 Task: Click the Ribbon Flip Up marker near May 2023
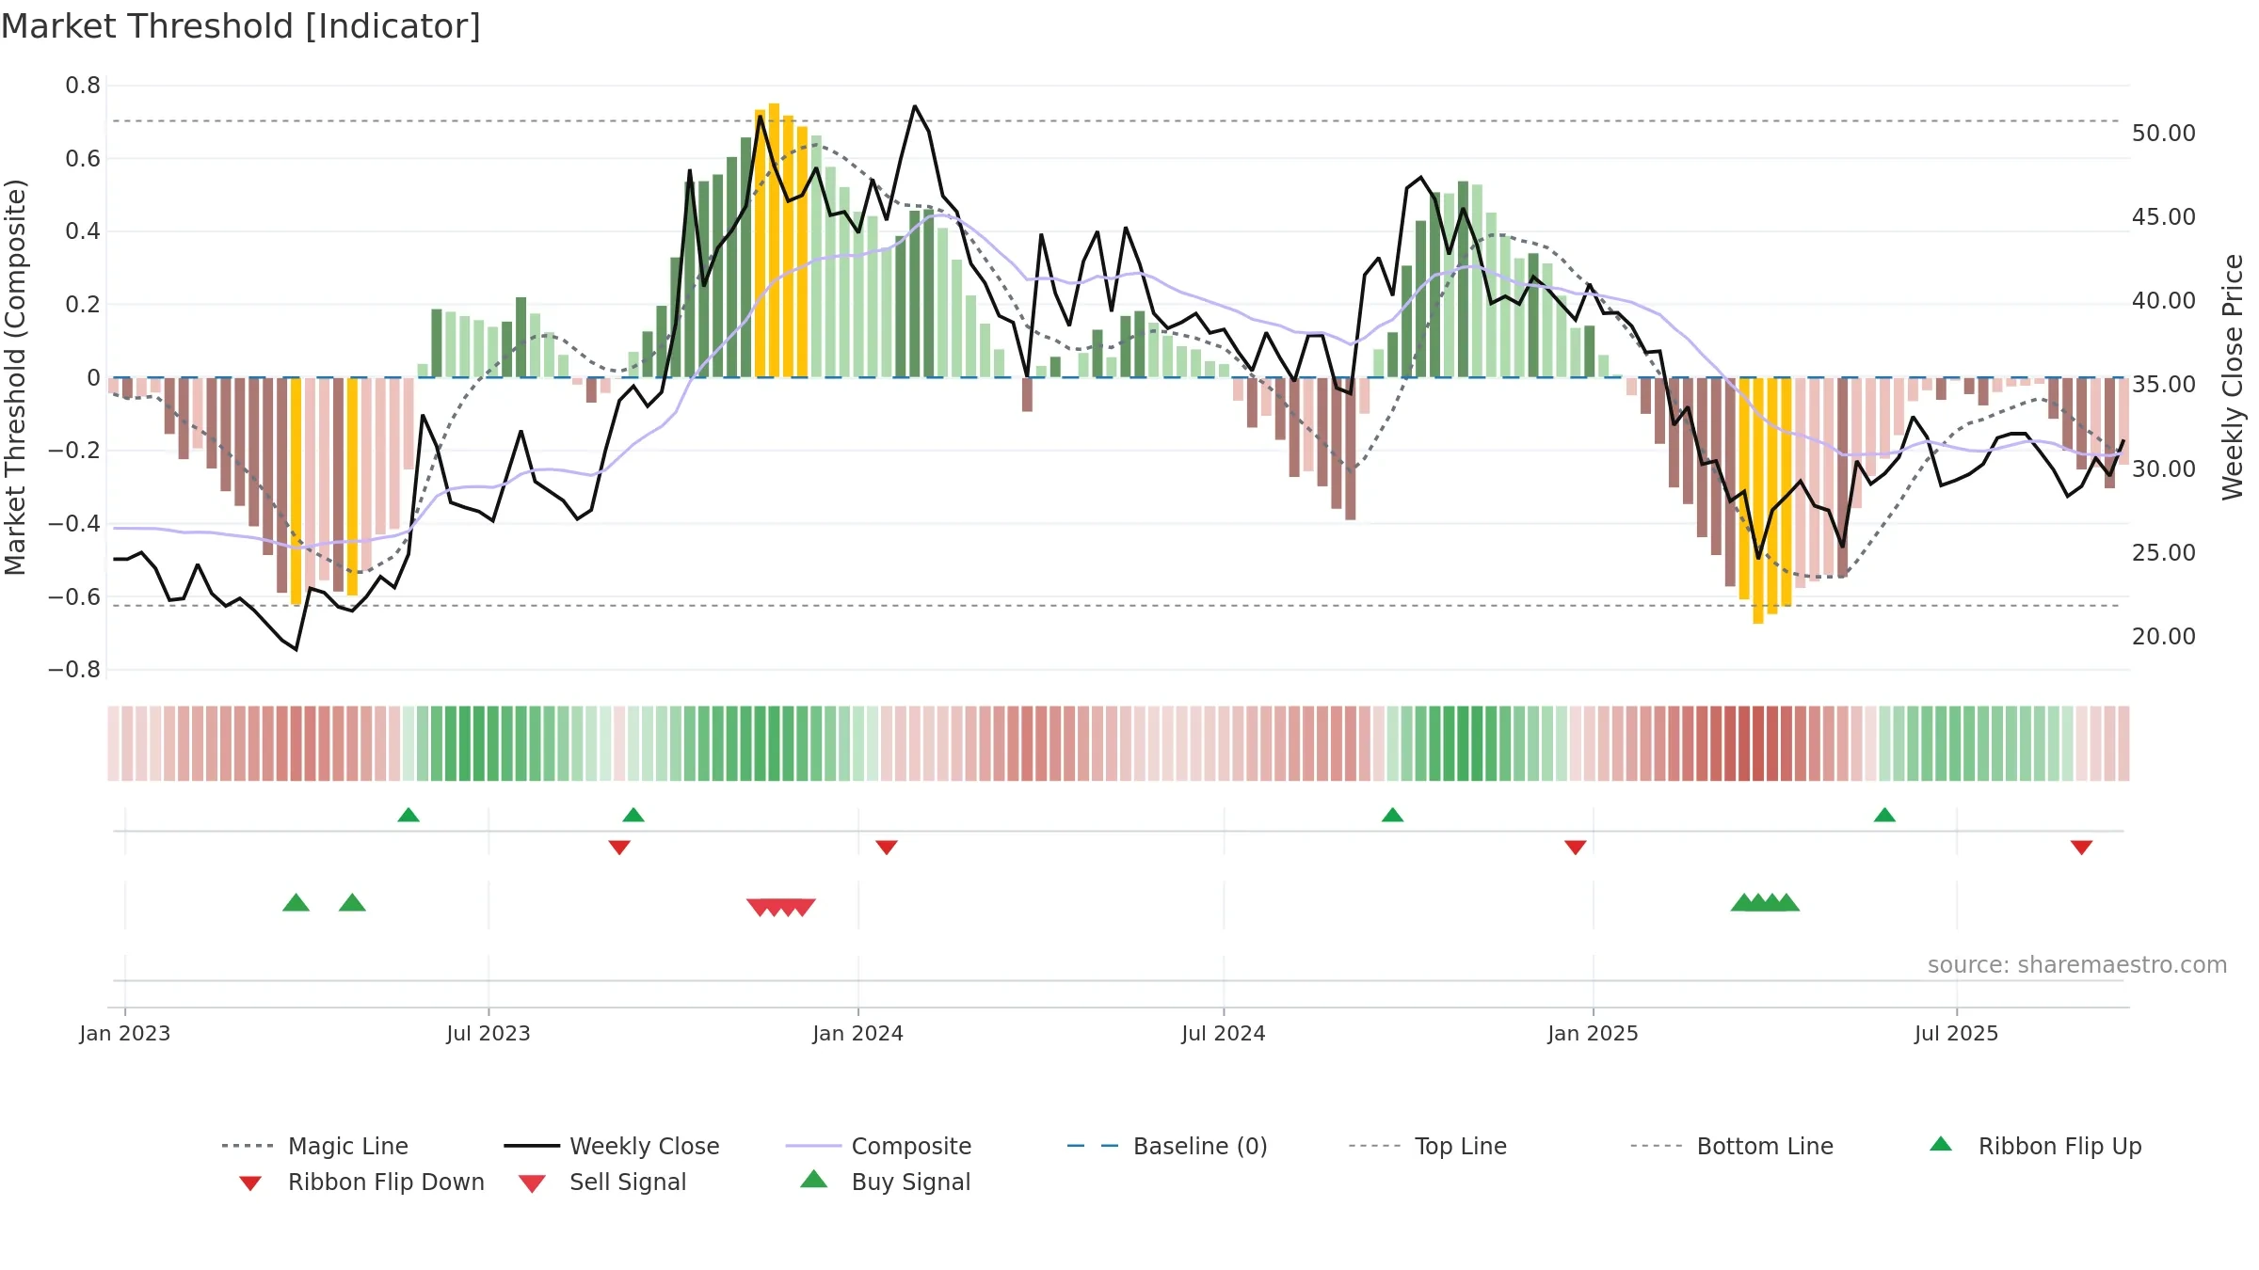point(409,815)
